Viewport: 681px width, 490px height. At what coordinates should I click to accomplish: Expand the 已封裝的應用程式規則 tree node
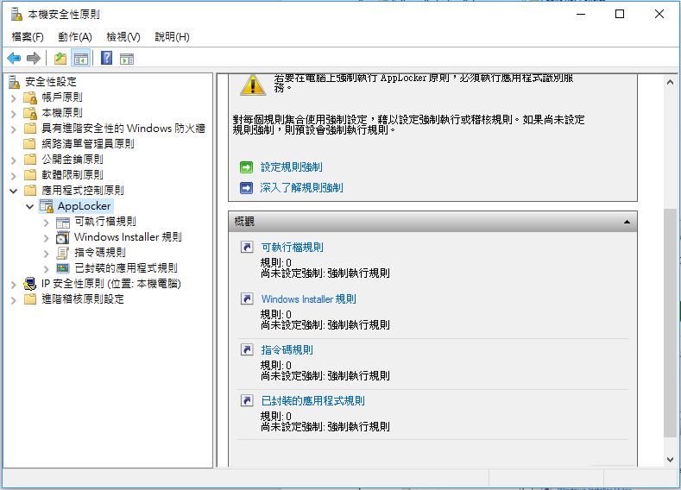point(46,268)
